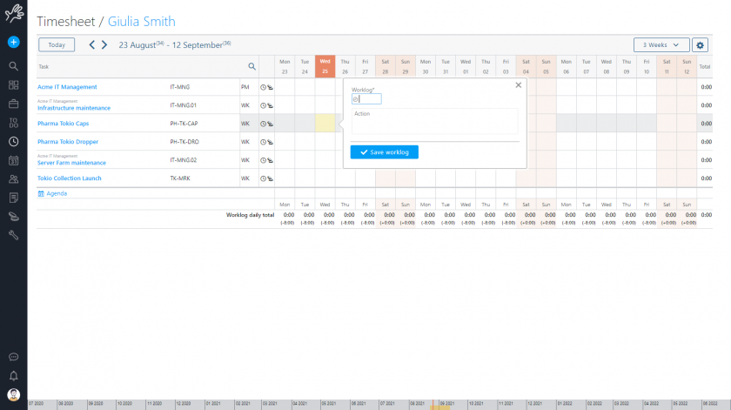Open the people resources icon in sidebar
This screenshot has width=731, height=410.
(x=13, y=179)
